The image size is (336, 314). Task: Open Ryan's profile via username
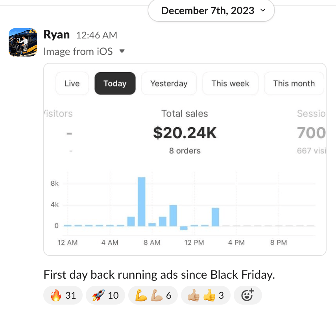pyautogui.click(x=57, y=35)
